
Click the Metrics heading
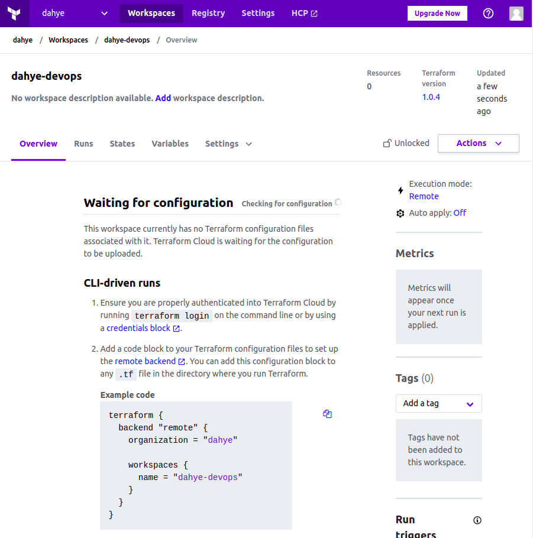(415, 253)
